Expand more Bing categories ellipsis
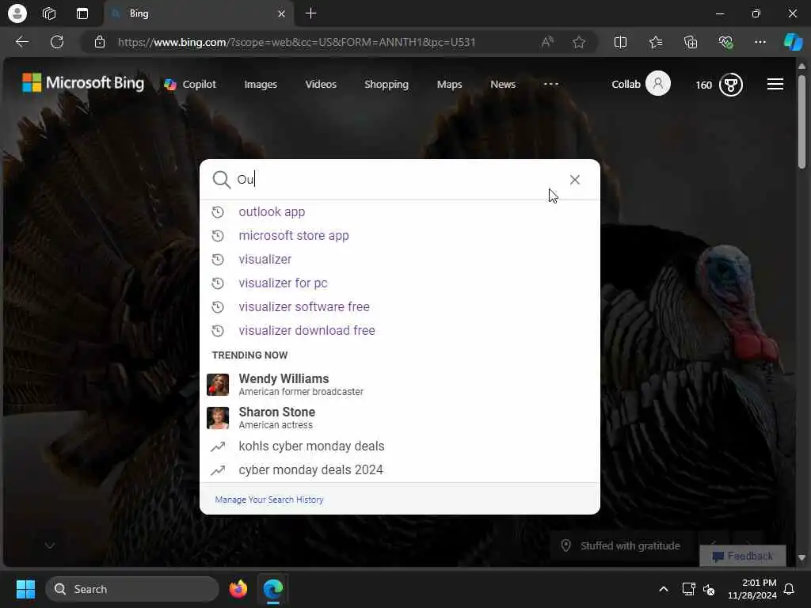The image size is (811, 608). point(551,84)
